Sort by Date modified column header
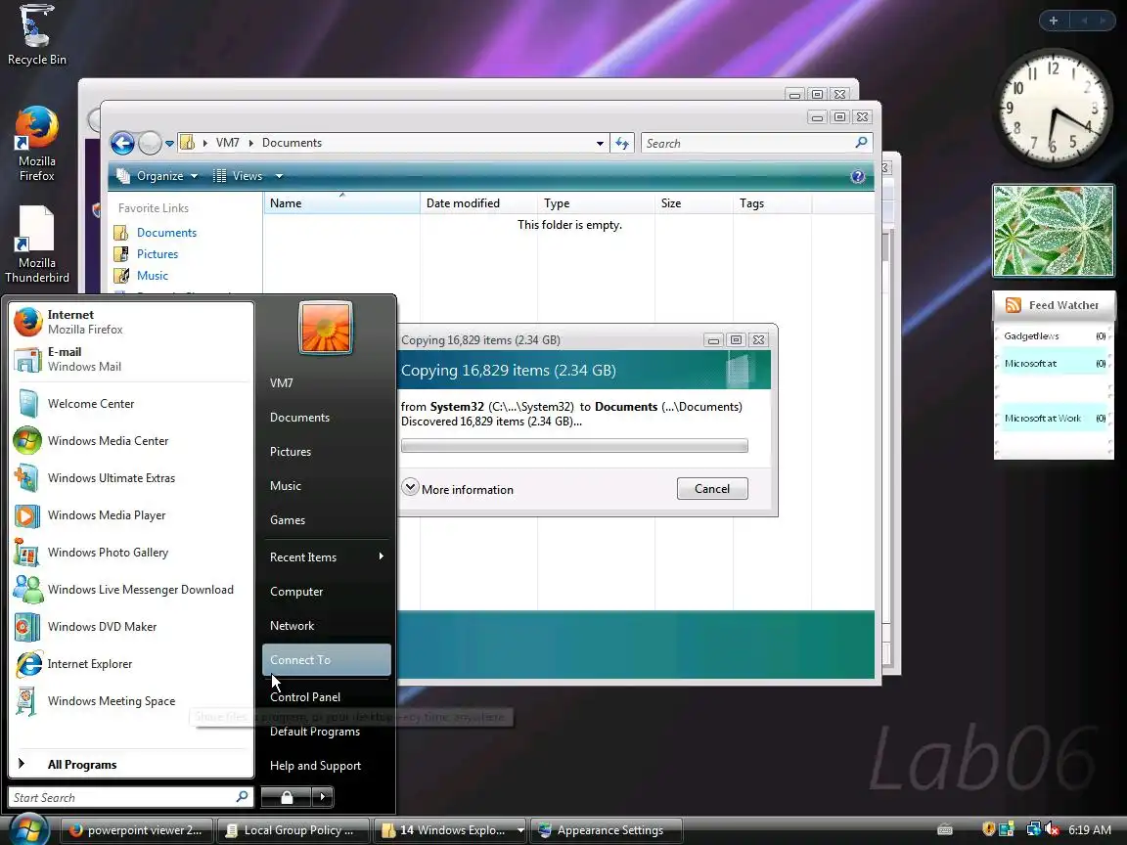This screenshot has height=845, width=1127. tap(478, 203)
